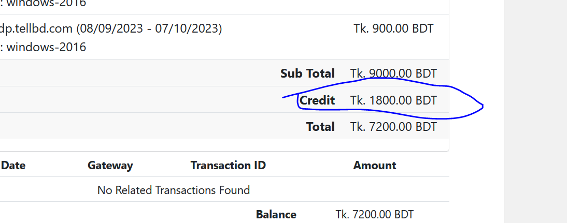The width and height of the screenshot is (567, 223).
Task: Click the Transaction ID column header
Action: (228, 166)
